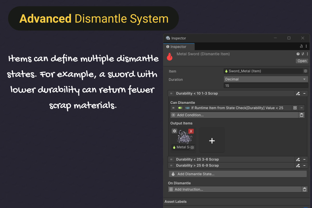Click the plus icon on the Durability condition
Screen dimensions: 312x208
pyautogui.click(x=295, y=108)
